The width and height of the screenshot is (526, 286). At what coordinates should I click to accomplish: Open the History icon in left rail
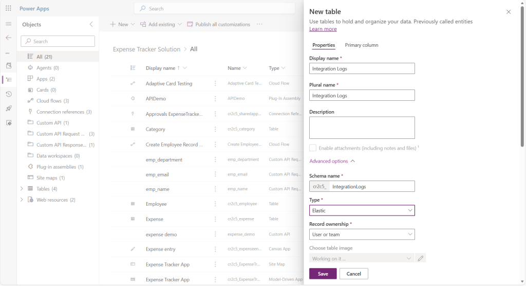pos(9,94)
